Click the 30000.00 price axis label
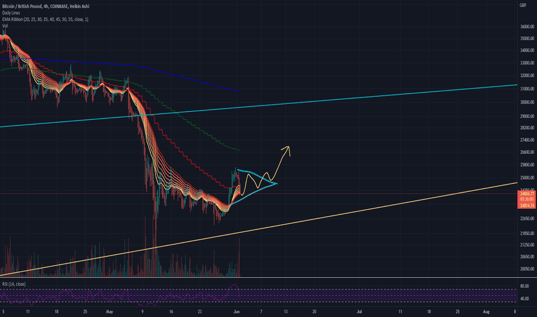Viewport: 537px width, 317px height. (527, 102)
